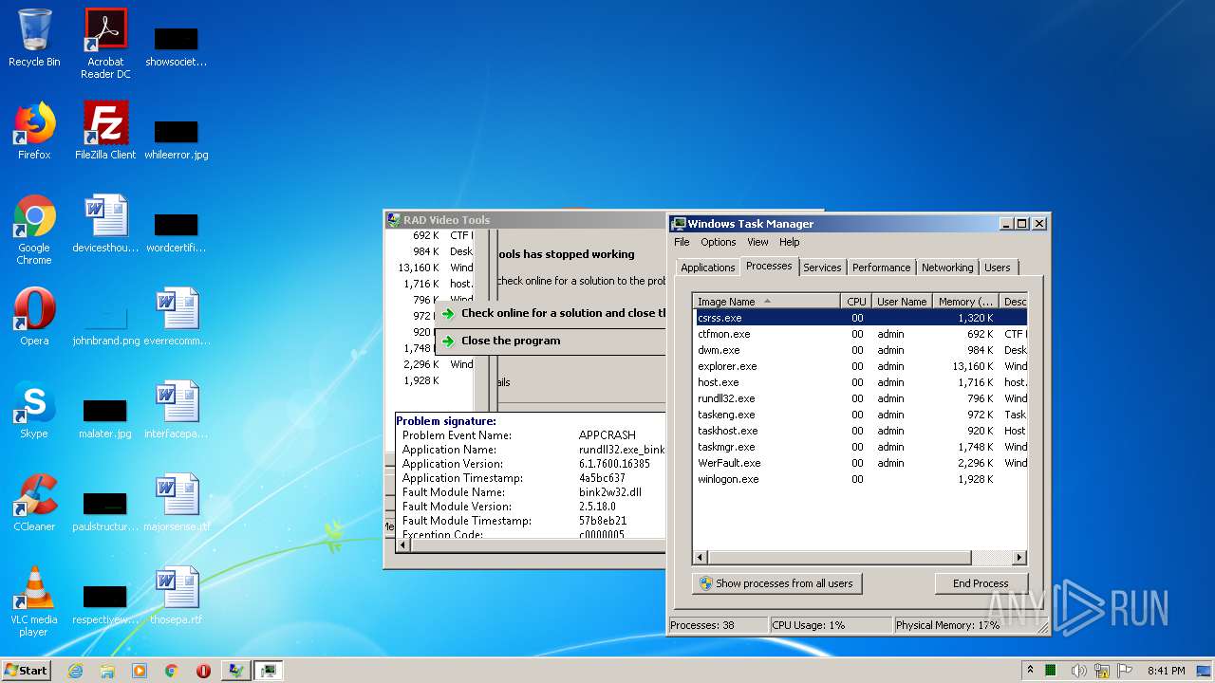Launch Opera desktop shortcut

tap(34, 317)
